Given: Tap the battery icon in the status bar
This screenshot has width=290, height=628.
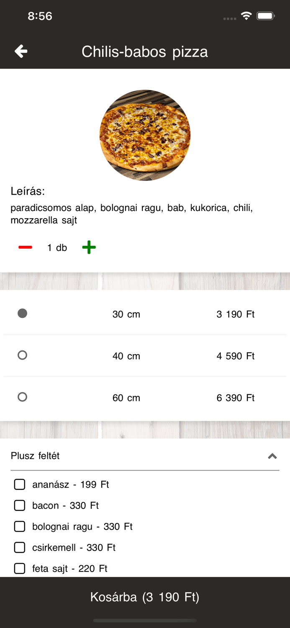Looking at the screenshot, I should pyautogui.click(x=265, y=15).
